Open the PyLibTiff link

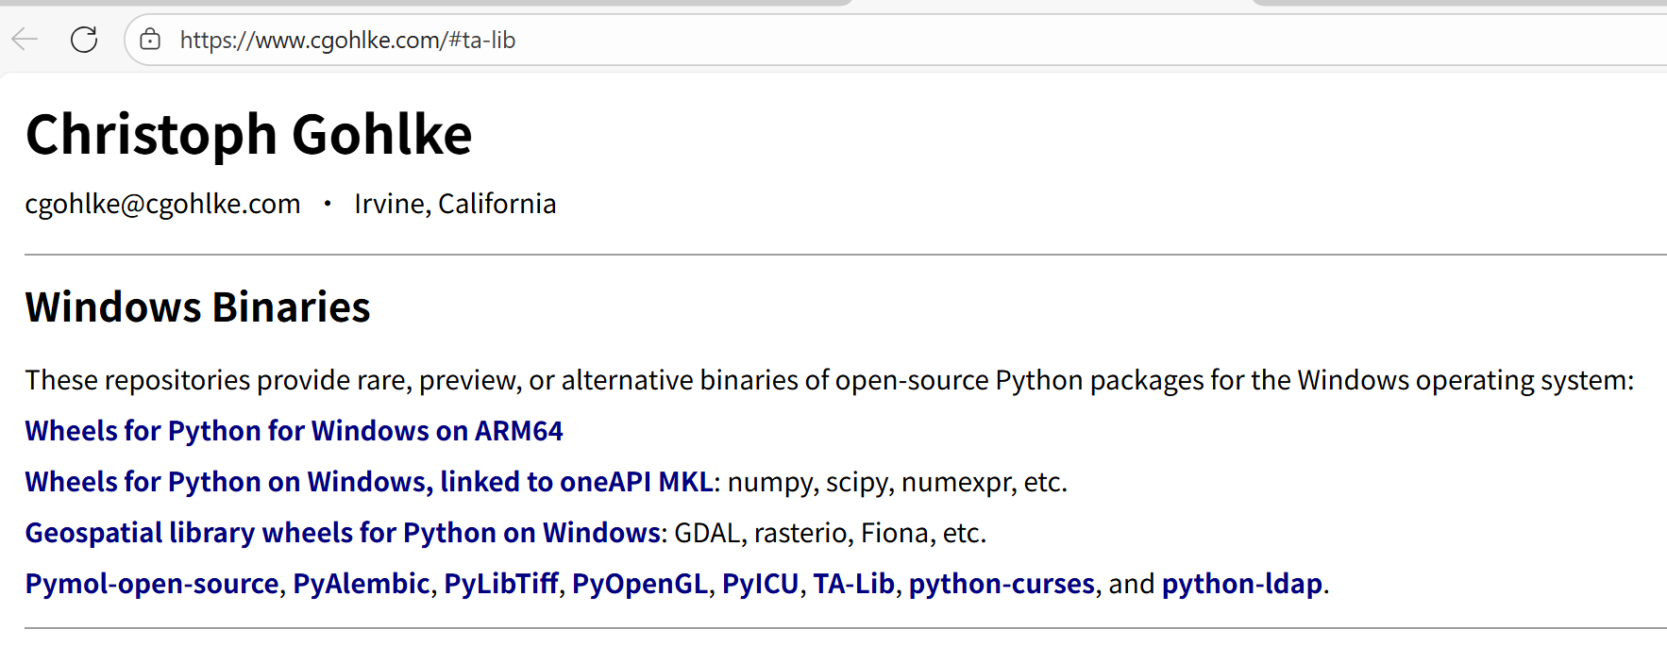tap(501, 584)
